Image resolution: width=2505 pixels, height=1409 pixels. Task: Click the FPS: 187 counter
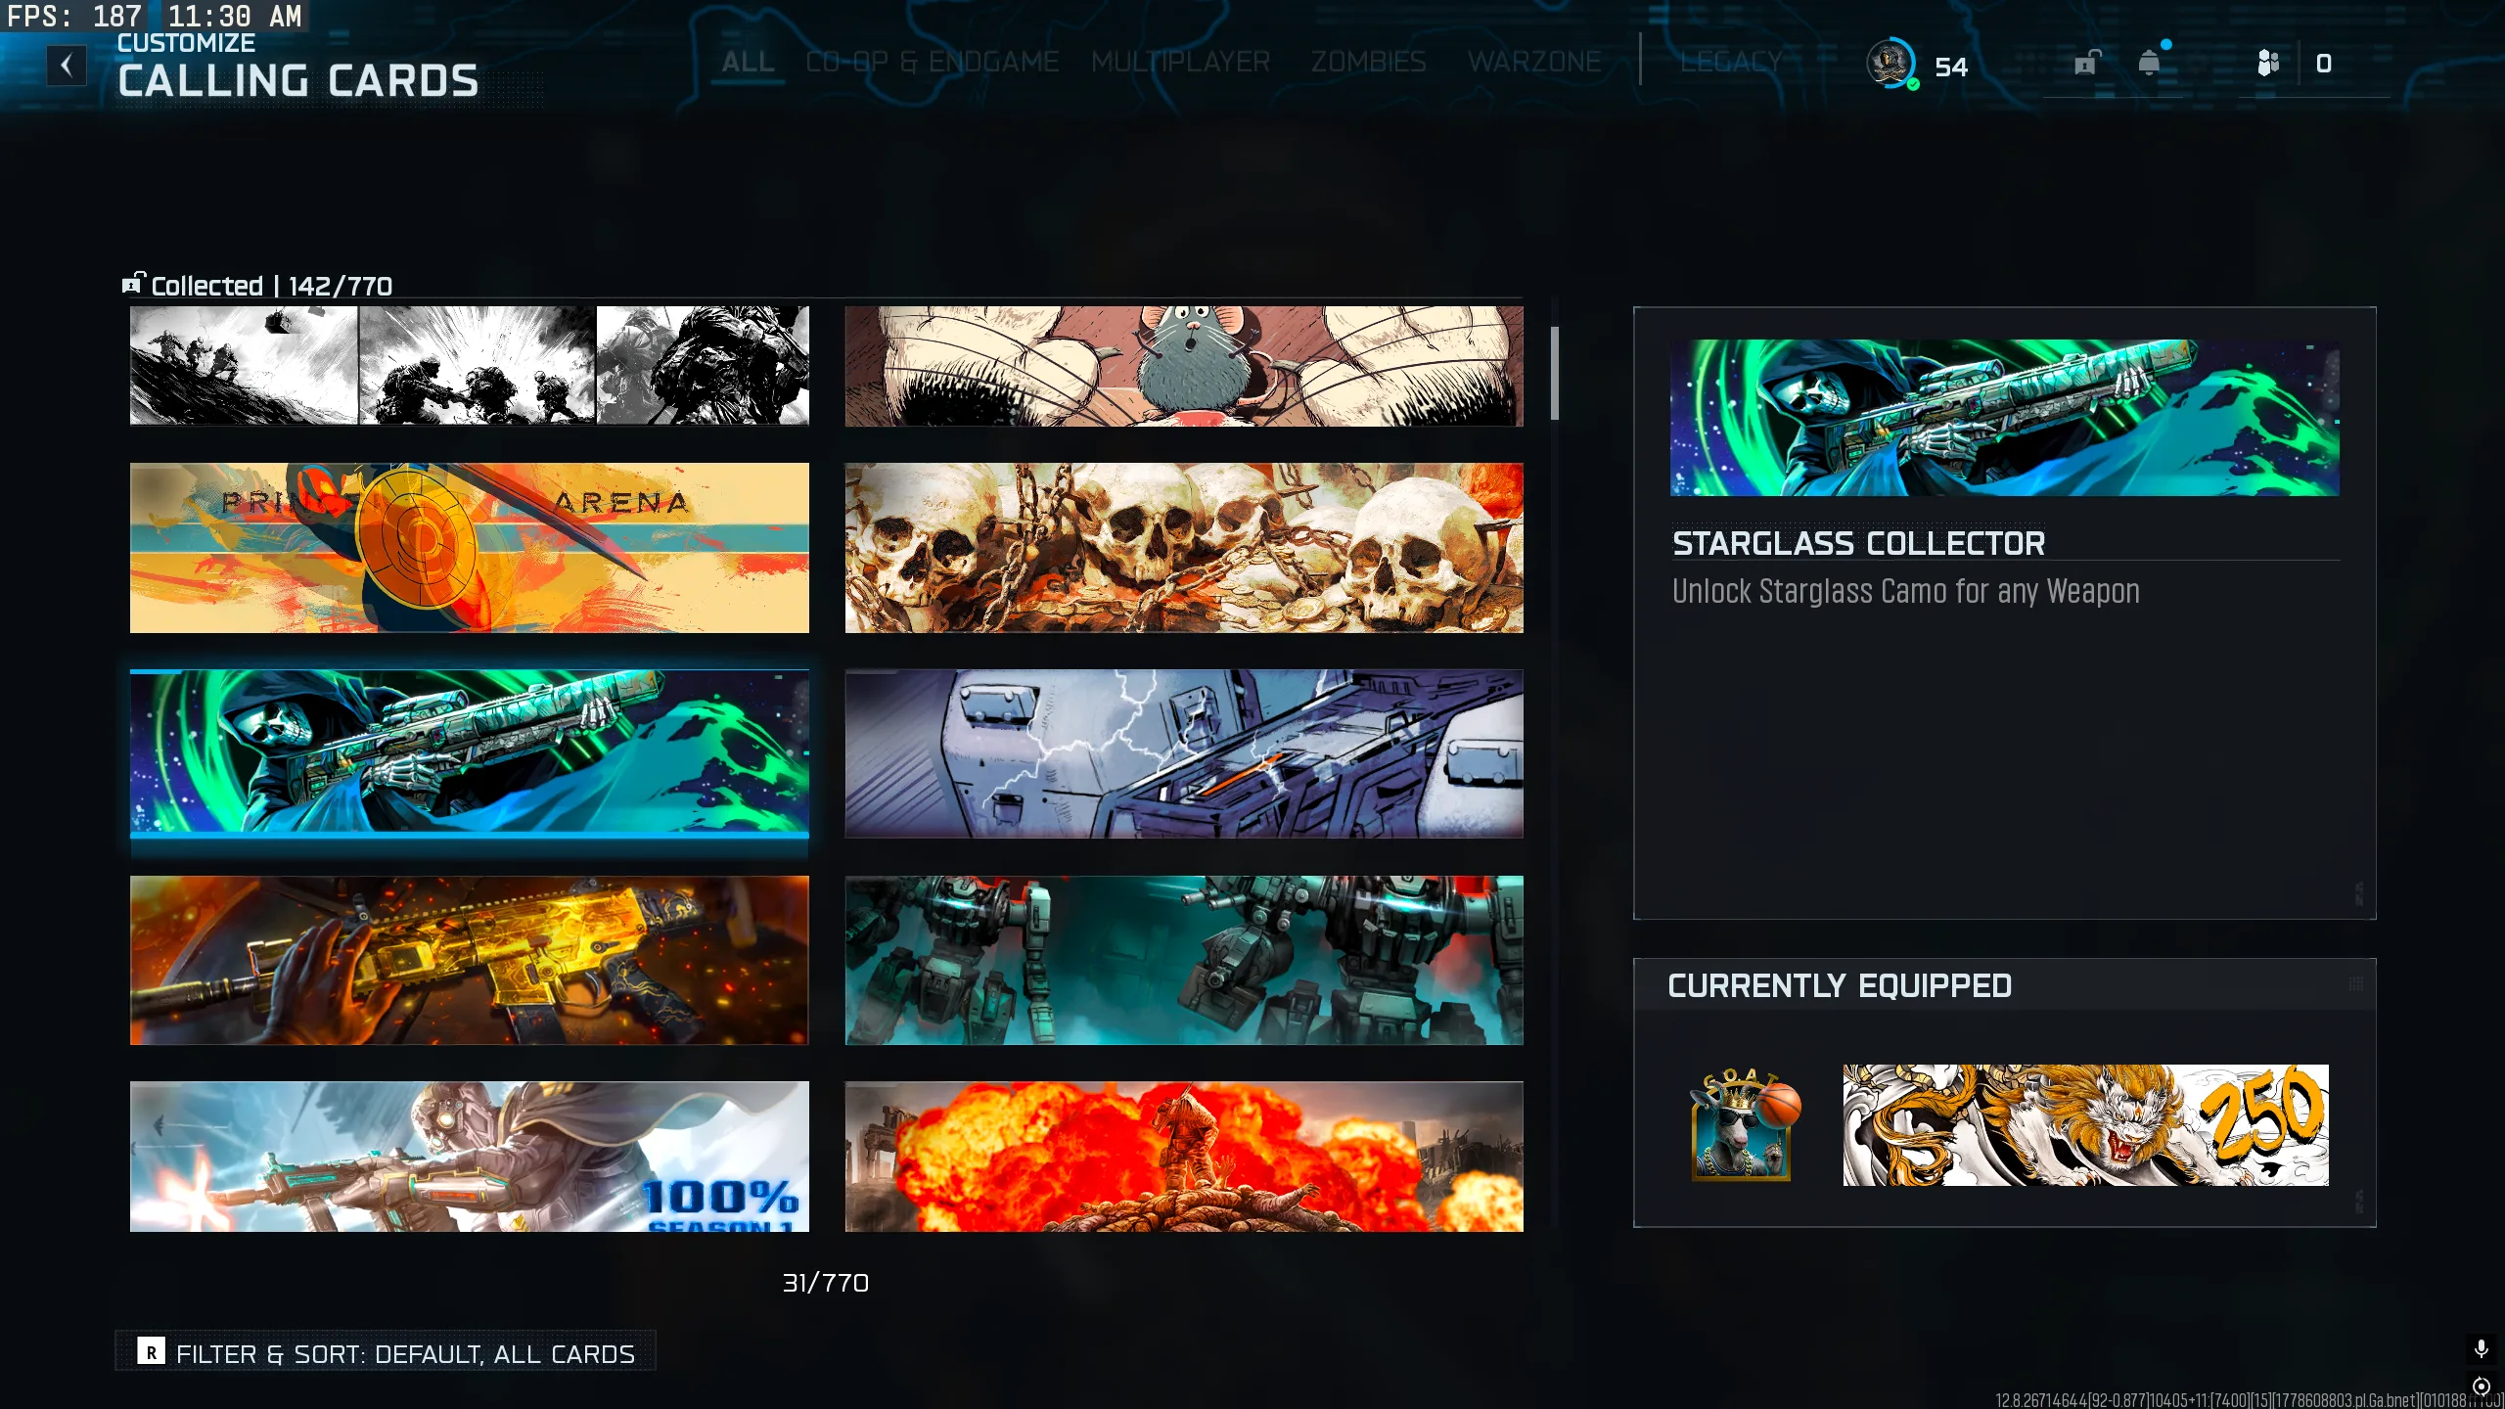(x=75, y=16)
